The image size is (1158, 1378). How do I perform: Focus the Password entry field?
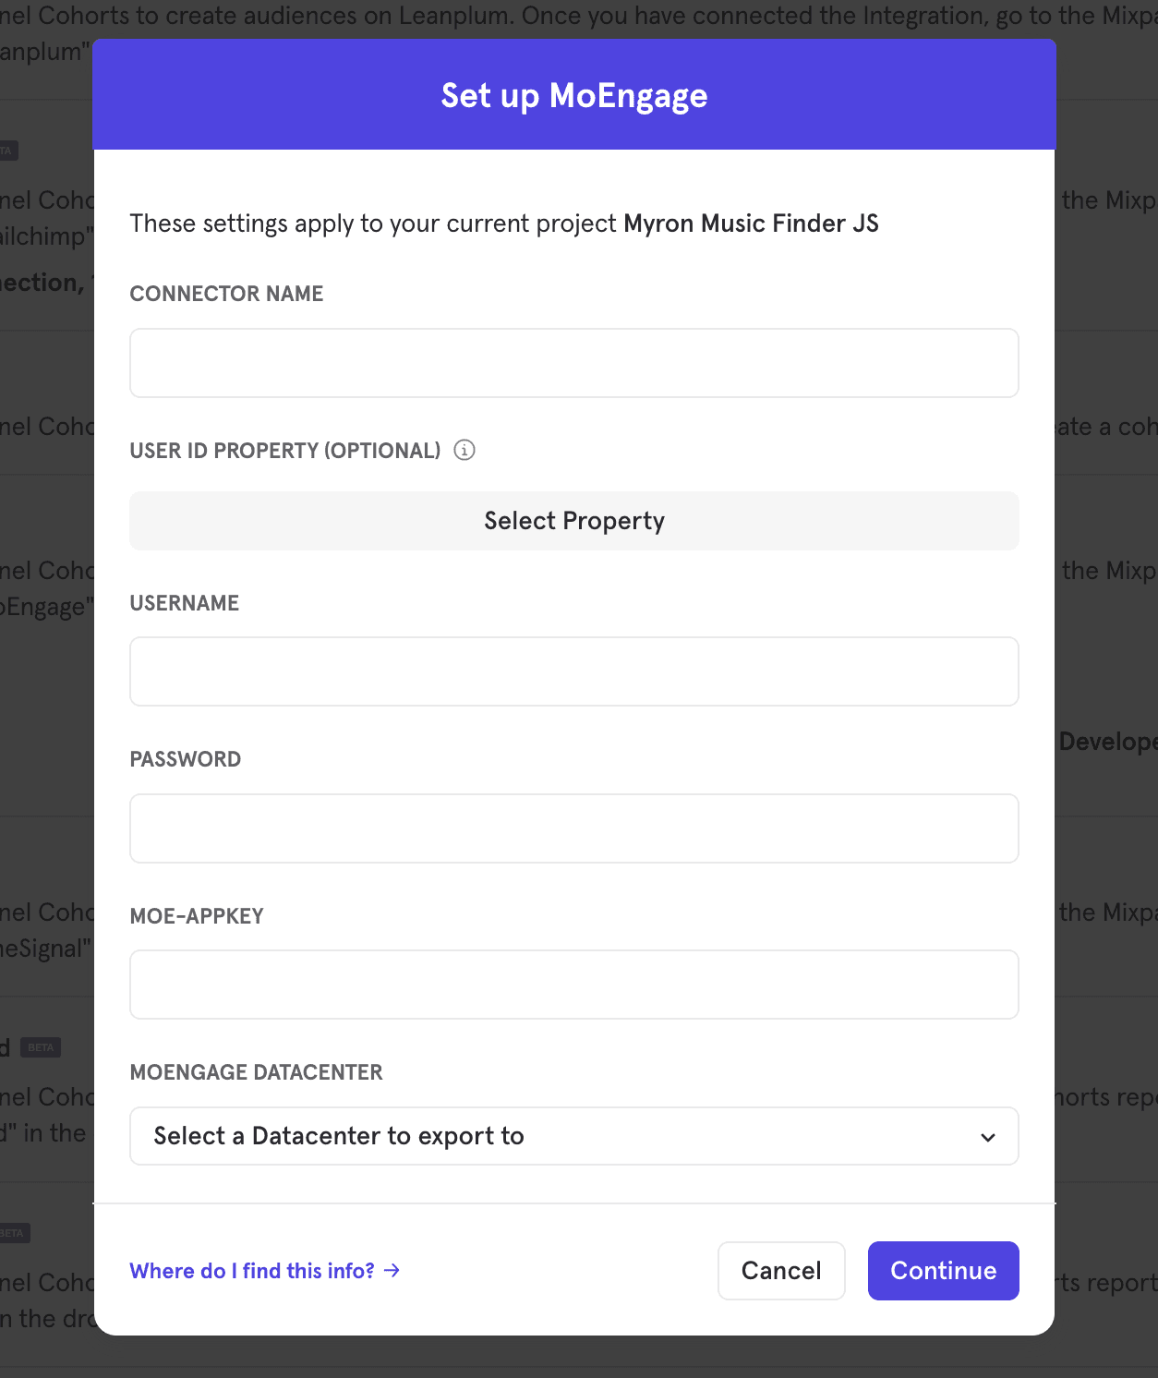[573, 828]
